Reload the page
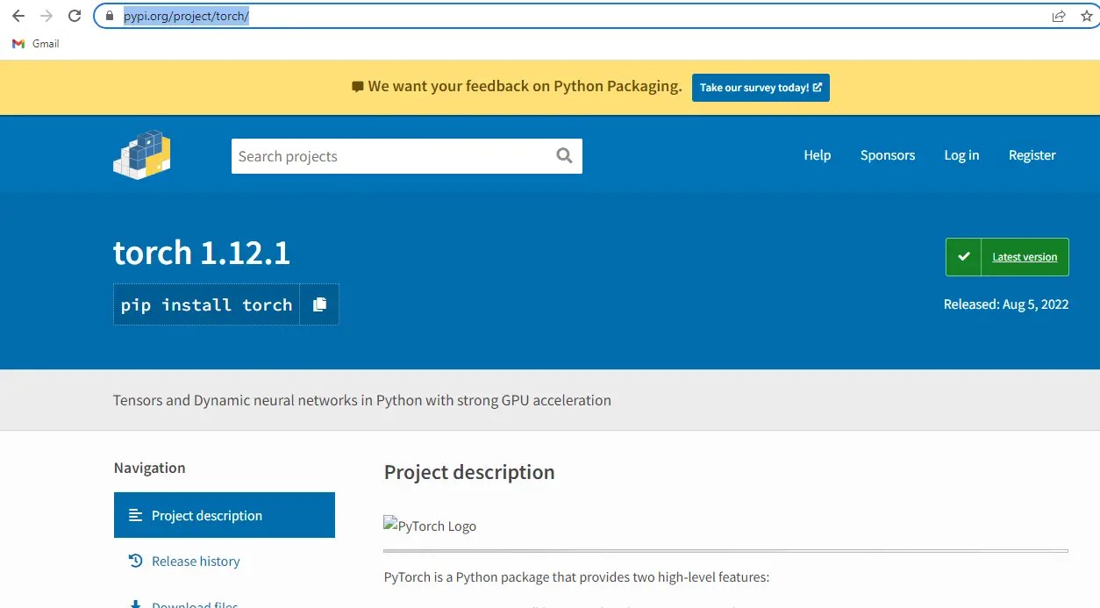The width and height of the screenshot is (1100, 608). [74, 15]
